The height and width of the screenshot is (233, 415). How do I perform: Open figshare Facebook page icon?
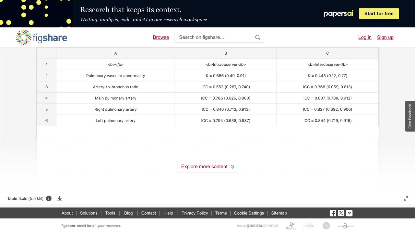pyautogui.click(x=333, y=213)
